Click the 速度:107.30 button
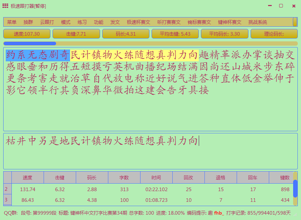 tap(27, 34)
